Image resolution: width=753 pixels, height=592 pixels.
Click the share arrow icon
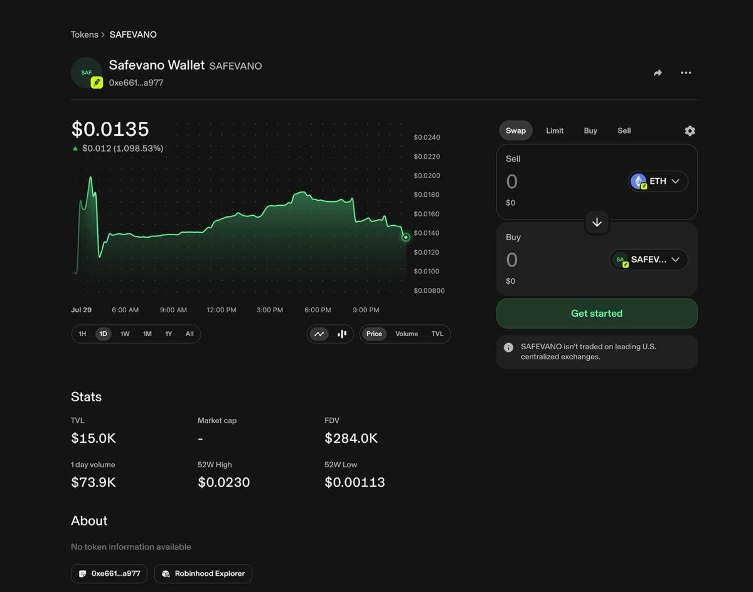pyautogui.click(x=658, y=73)
